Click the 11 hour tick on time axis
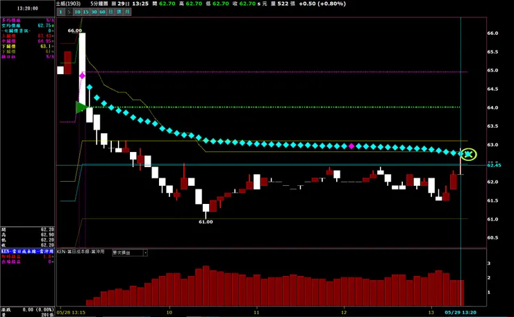514x317 pixels. coord(256,312)
